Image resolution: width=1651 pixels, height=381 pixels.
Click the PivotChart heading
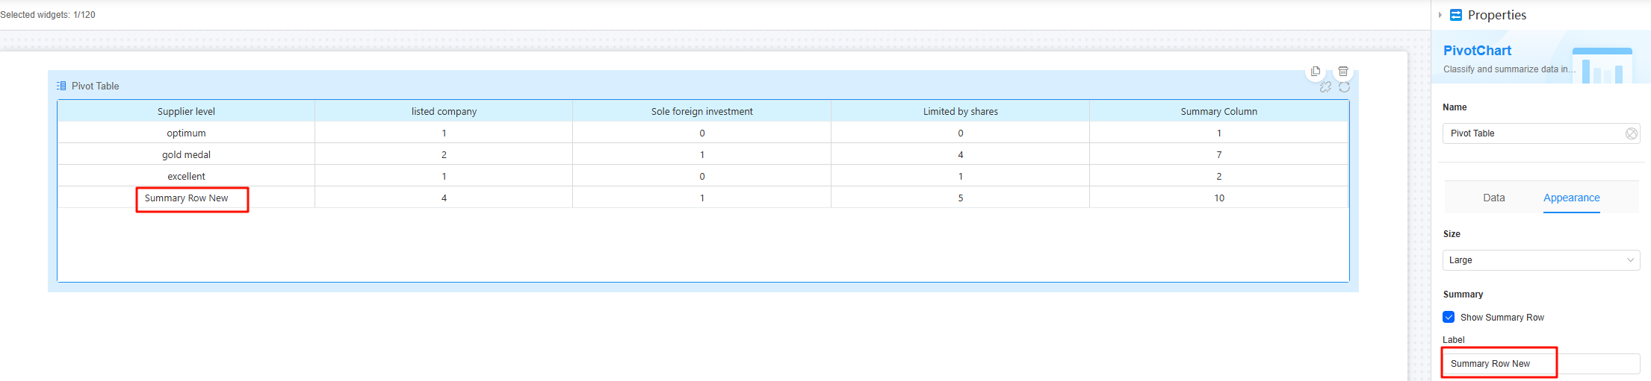click(x=1477, y=51)
